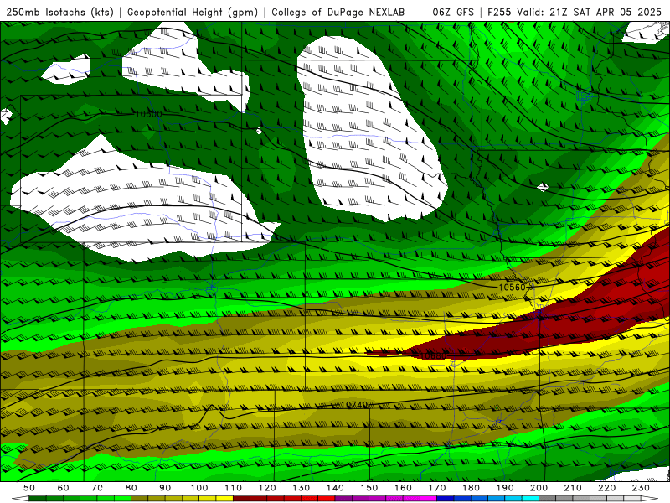670x503 pixels.
Task: Click the 180 value on the legend
Action: 472,488
